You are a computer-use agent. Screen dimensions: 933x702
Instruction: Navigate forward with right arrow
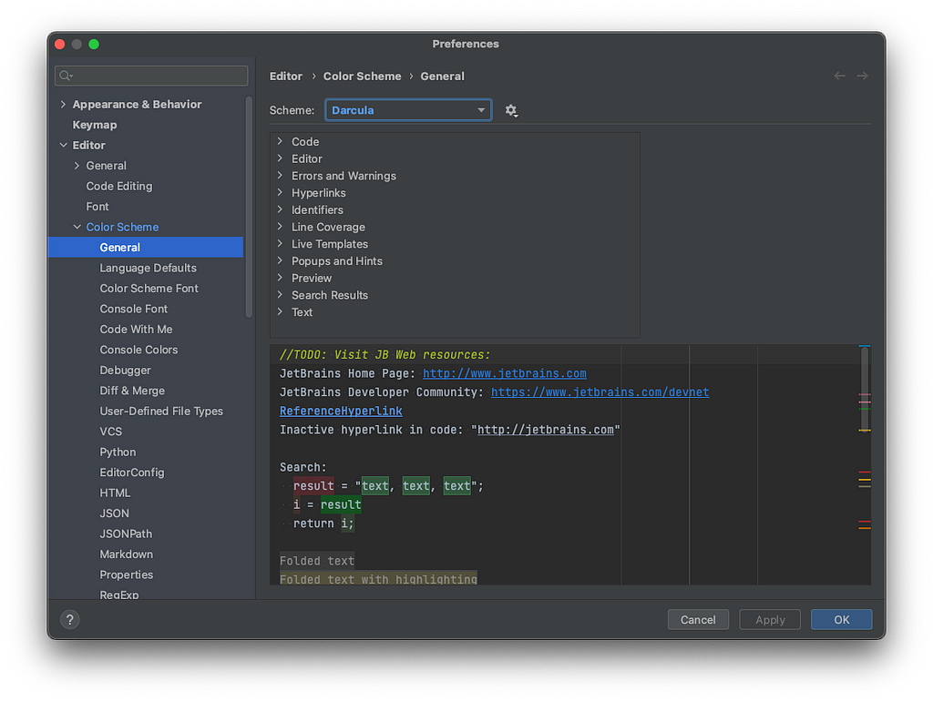pos(862,76)
